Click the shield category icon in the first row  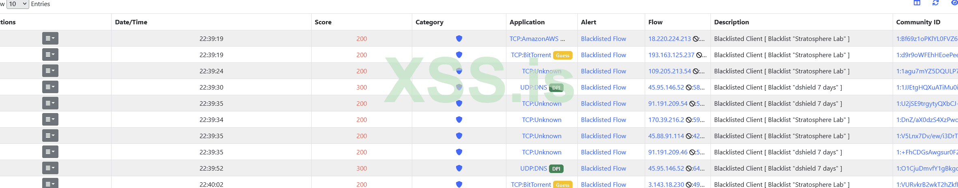coord(459,38)
